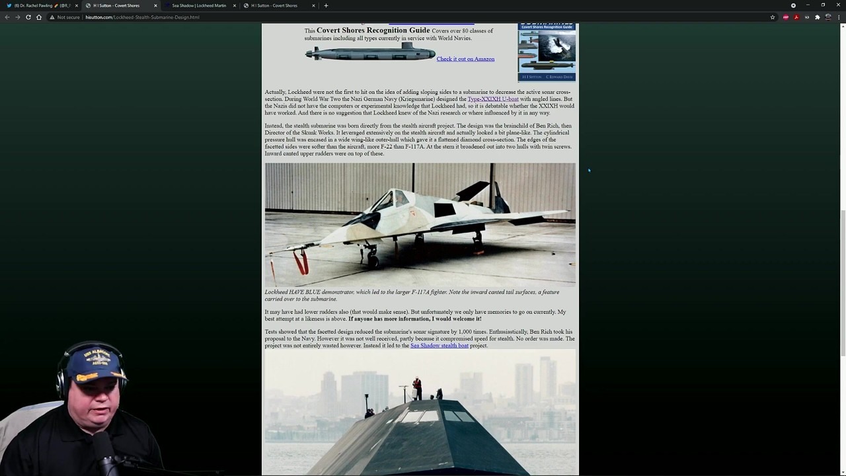Open the Adobe Acrobat extension
The width and height of the screenshot is (846, 476).
pyautogui.click(x=796, y=17)
